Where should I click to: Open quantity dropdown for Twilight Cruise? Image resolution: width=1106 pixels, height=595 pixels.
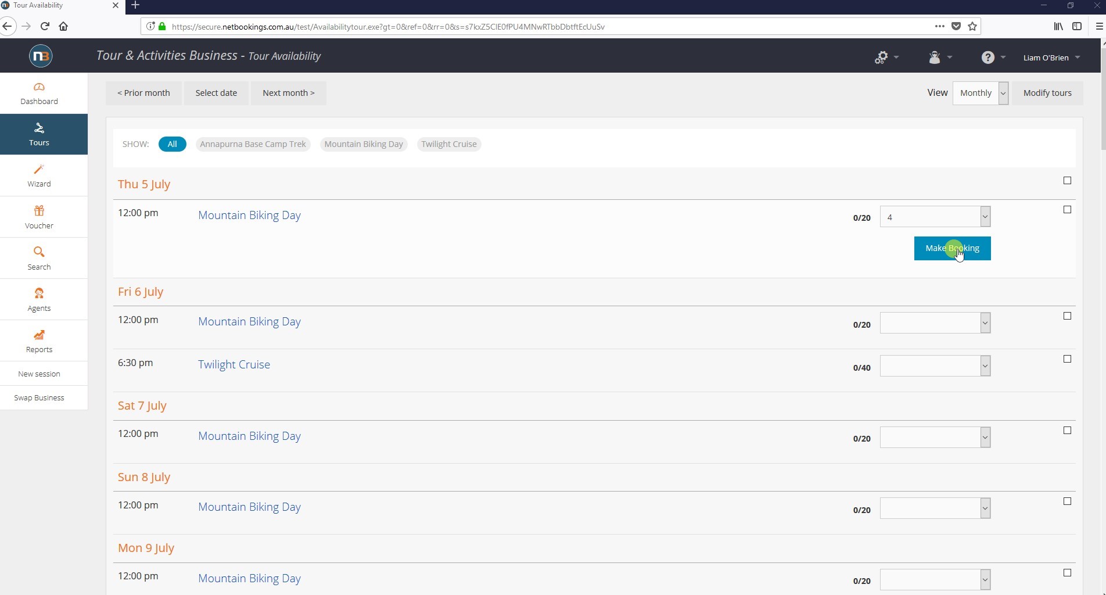click(935, 366)
